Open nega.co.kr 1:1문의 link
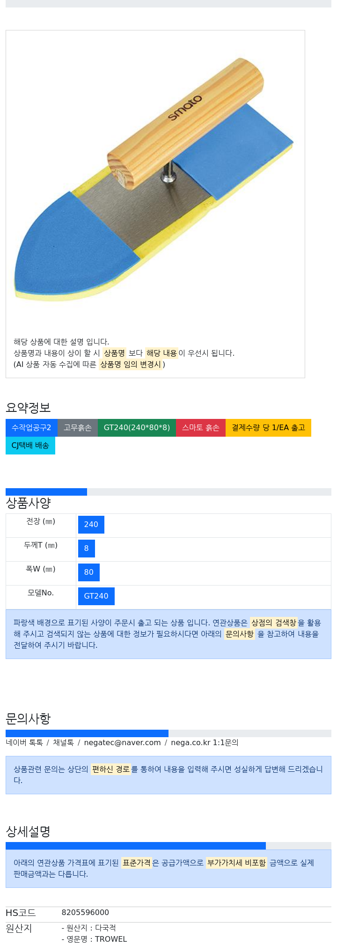 (205, 742)
